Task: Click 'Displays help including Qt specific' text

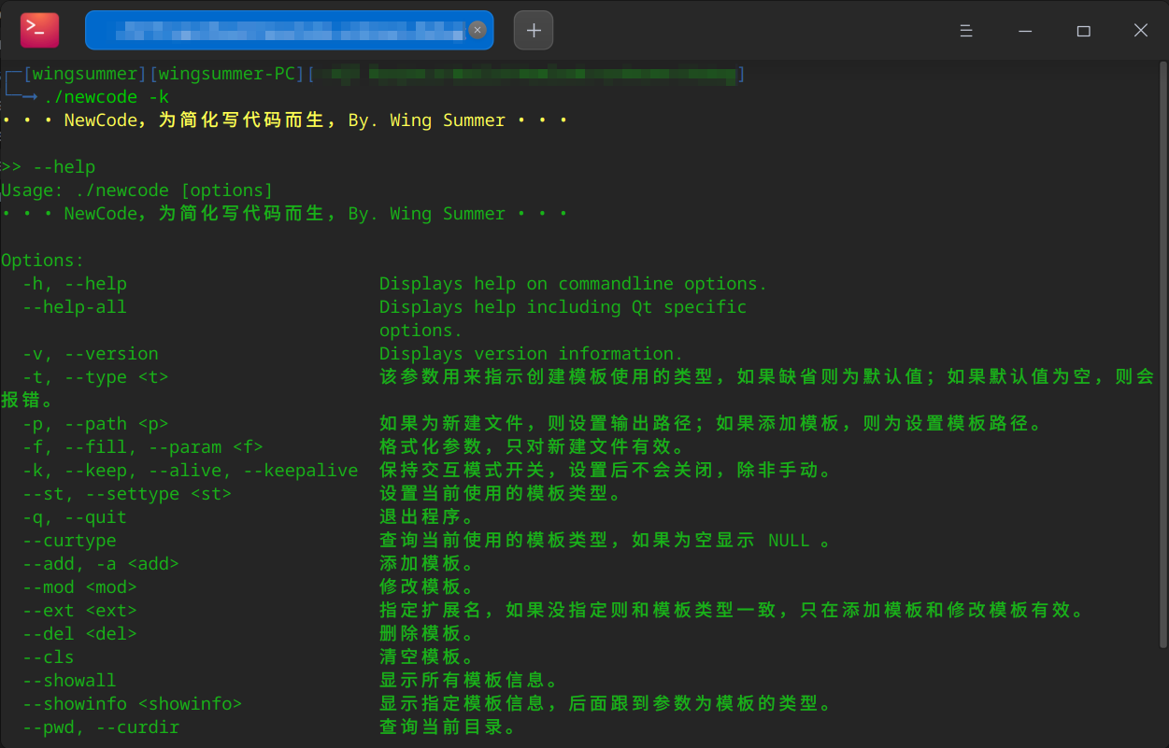Action: tap(563, 307)
